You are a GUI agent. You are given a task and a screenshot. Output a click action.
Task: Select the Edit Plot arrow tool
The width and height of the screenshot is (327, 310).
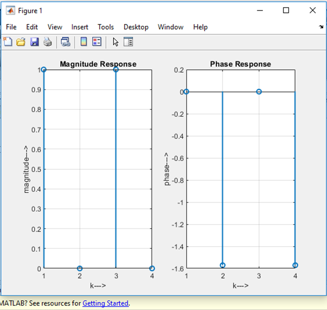pos(116,42)
